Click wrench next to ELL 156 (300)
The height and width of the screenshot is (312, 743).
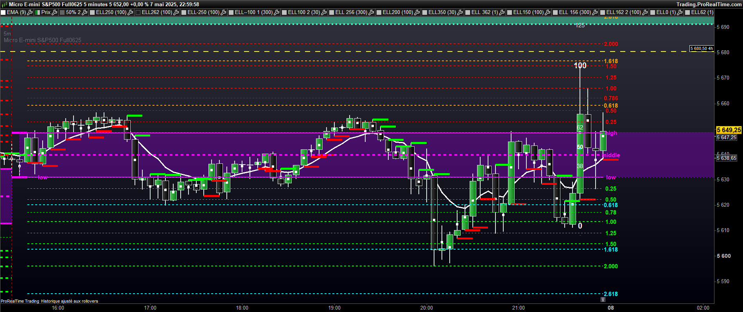click(595, 12)
